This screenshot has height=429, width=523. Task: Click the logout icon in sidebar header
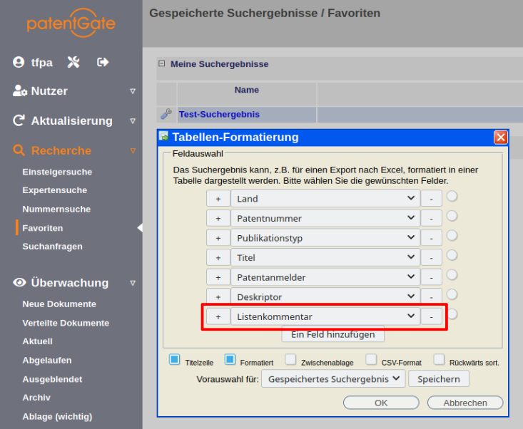[x=103, y=62]
